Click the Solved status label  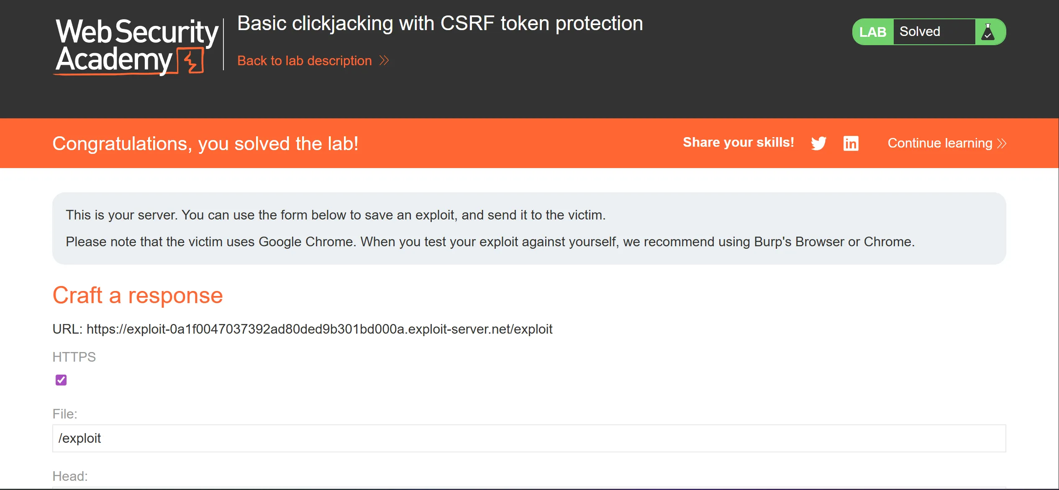[920, 32]
